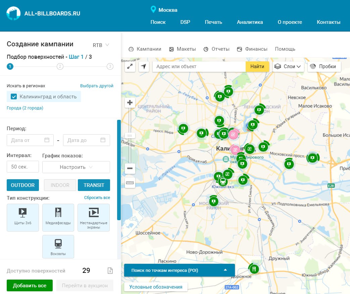Image resolution: width=350 pixels, height=294 pixels.
Task: Click the step 2 progress marker
Action: (x=60, y=66)
